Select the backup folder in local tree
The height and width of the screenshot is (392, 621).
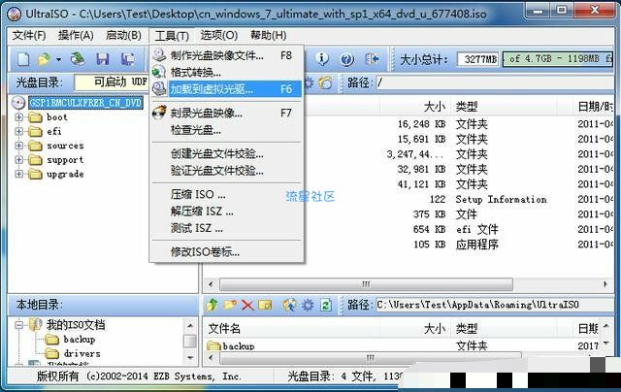click(80, 340)
